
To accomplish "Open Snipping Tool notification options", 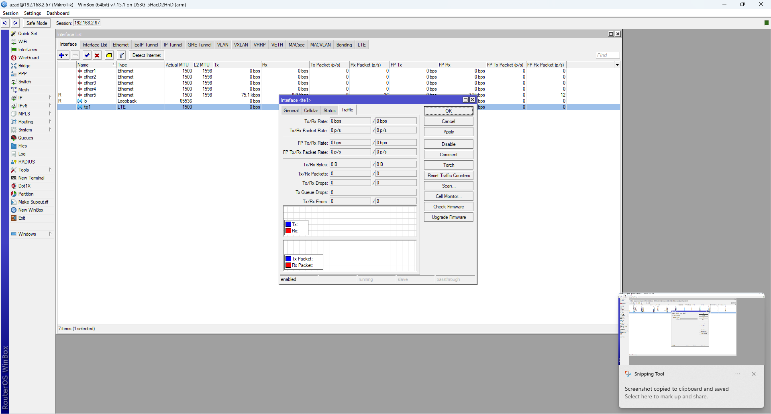I will tap(738, 374).
